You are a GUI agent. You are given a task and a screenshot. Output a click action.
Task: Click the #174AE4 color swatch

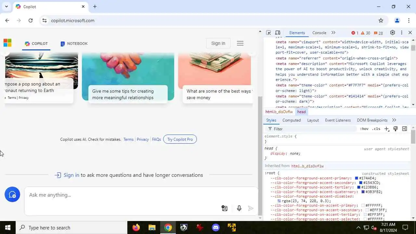coord(357,178)
